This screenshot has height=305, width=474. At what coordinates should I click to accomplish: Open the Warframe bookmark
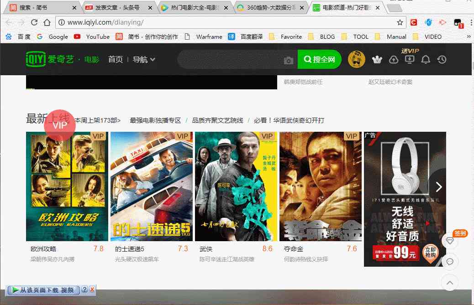click(203, 37)
